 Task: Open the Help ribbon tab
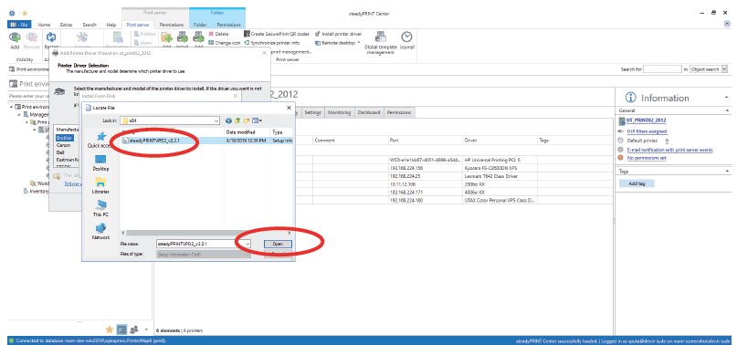click(x=111, y=25)
